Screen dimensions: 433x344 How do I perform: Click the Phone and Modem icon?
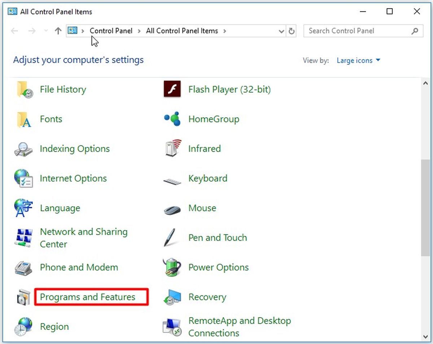pyautogui.click(x=23, y=268)
